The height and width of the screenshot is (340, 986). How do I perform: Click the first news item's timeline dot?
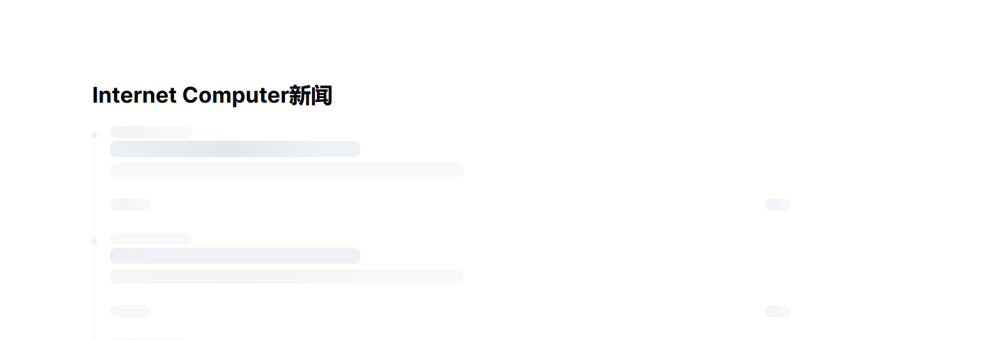[94, 135]
